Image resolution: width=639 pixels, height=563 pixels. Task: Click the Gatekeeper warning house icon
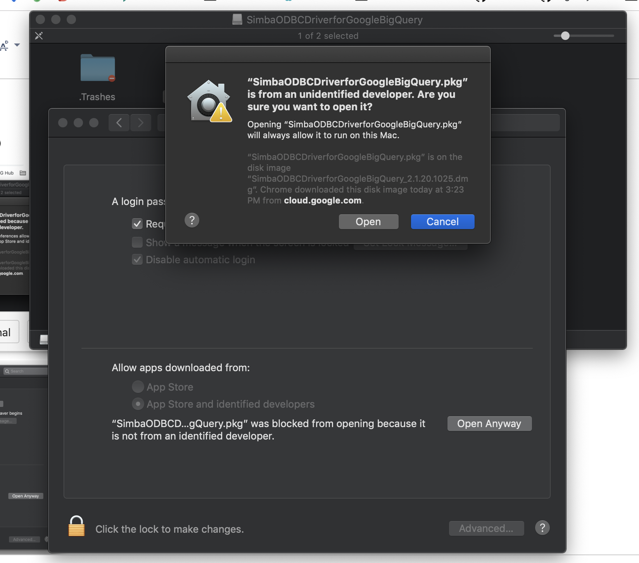(210, 101)
